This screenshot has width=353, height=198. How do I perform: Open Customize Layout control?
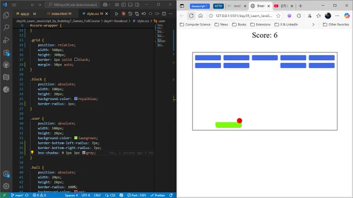(x=117, y=5)
